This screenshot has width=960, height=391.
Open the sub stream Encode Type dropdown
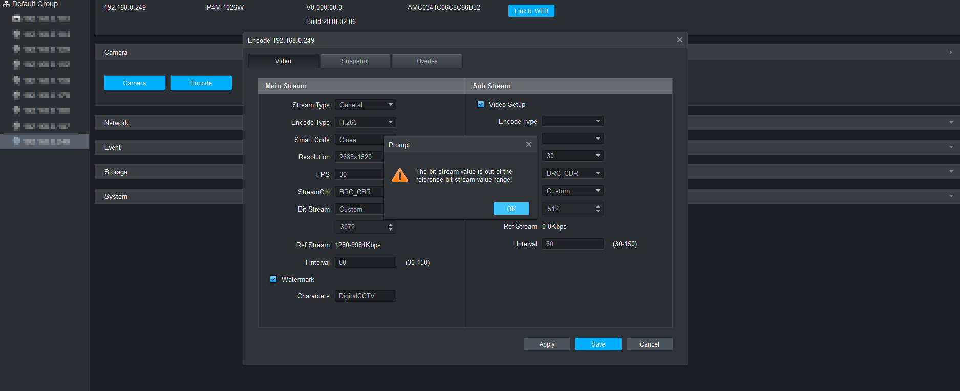(x=573, y=121)
